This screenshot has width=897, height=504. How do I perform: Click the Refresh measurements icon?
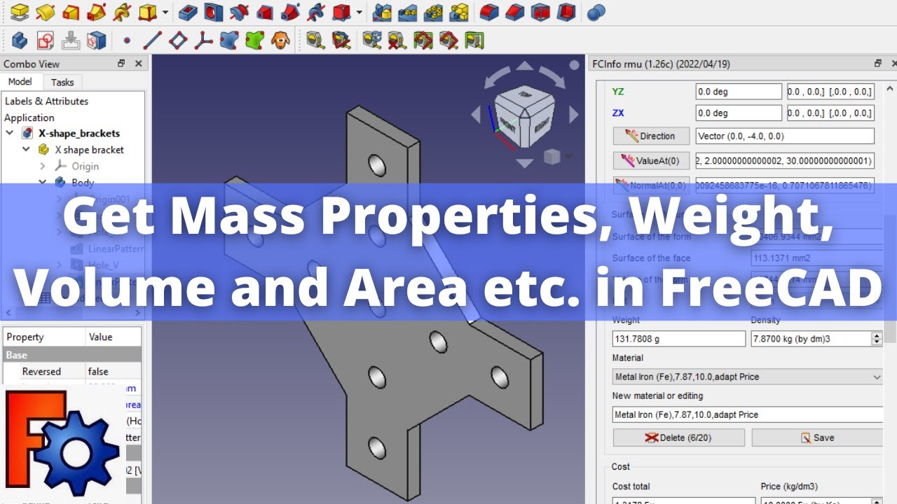pyautogui.click(x=371, y=40)
